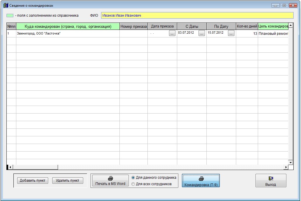This screenshot has height=201, width=301.
Task: Click the С Даты column header
Action: pos(192,26)
